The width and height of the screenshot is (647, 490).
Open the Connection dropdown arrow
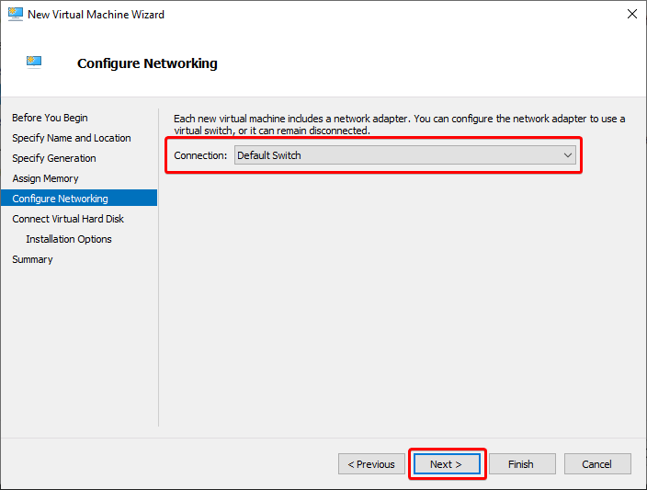(568, 155)
